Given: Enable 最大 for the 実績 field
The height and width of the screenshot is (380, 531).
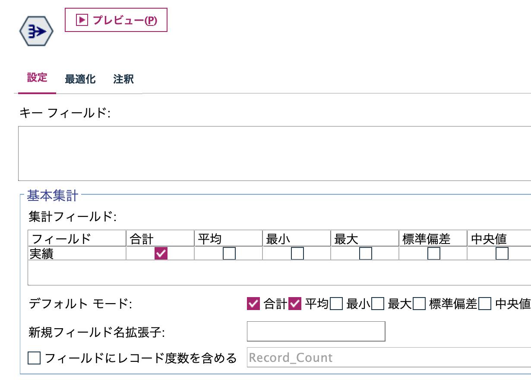Looking at the screenshot, I should 366,253.
